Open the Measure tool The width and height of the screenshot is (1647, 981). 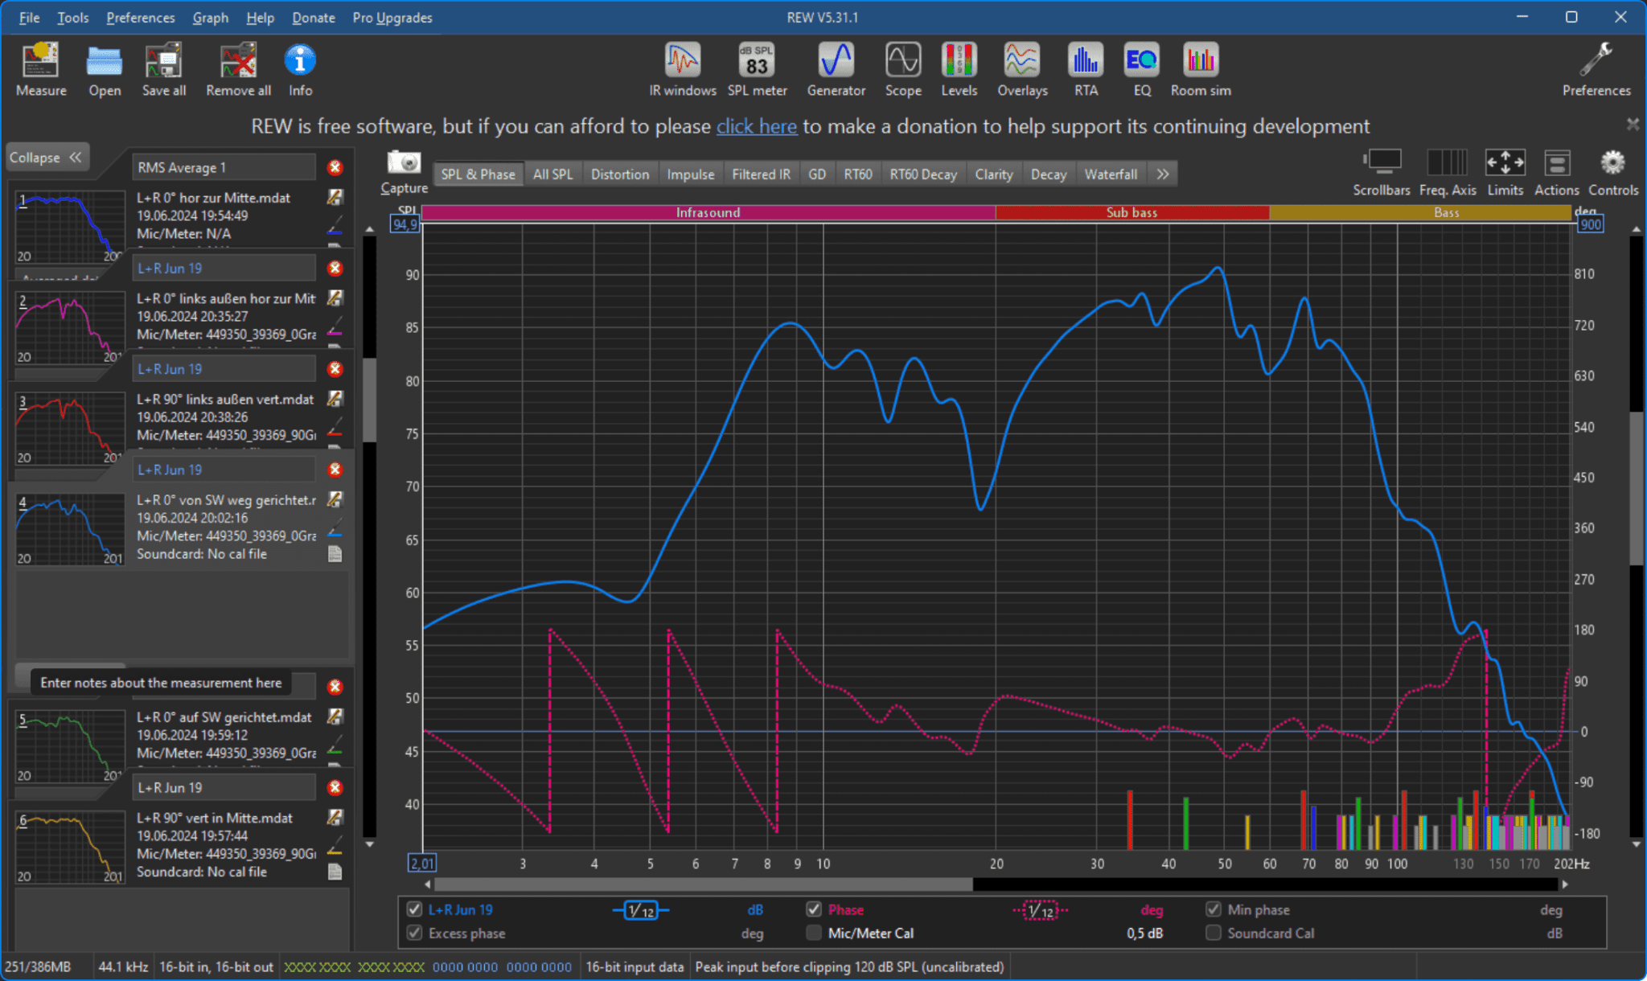coord(40,69)
